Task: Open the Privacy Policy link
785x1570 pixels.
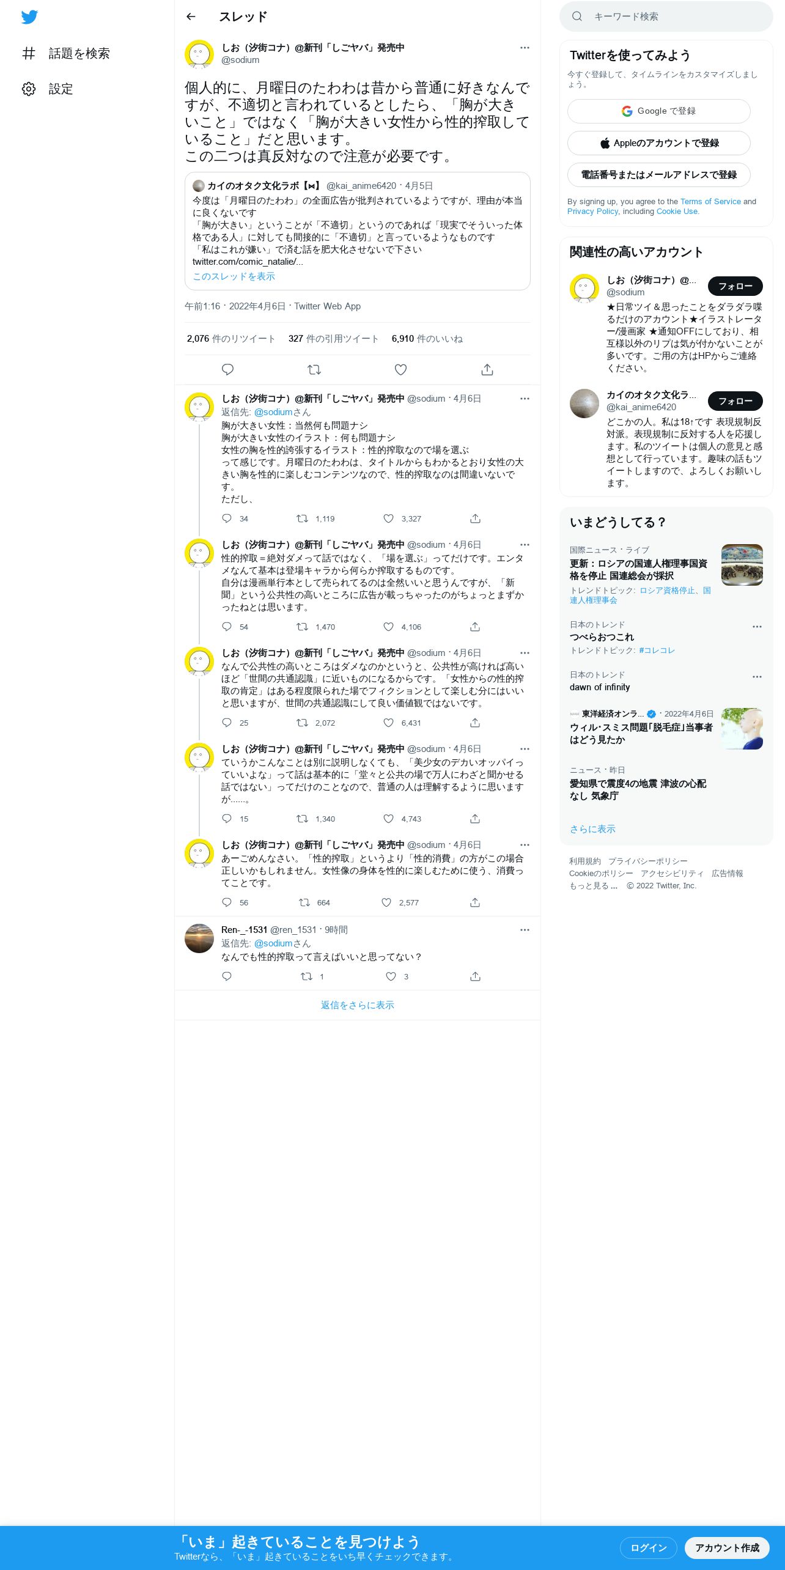Action: click(x=592, y=211)
